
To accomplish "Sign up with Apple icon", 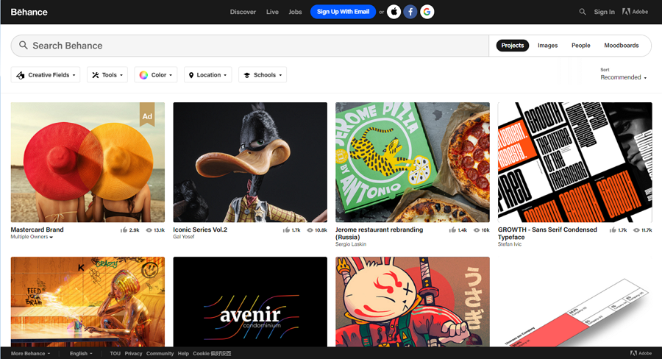I will point(394,12).
